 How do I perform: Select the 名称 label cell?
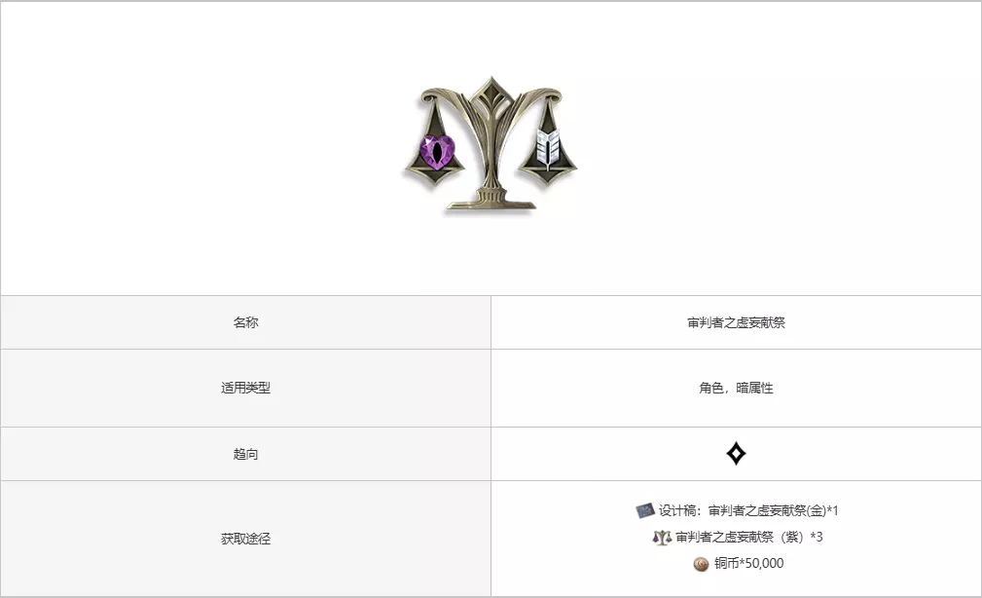(245, 322)
